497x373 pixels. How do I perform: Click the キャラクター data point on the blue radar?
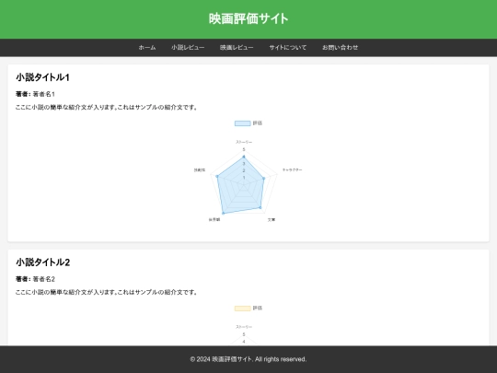click(x=264, y=179)
